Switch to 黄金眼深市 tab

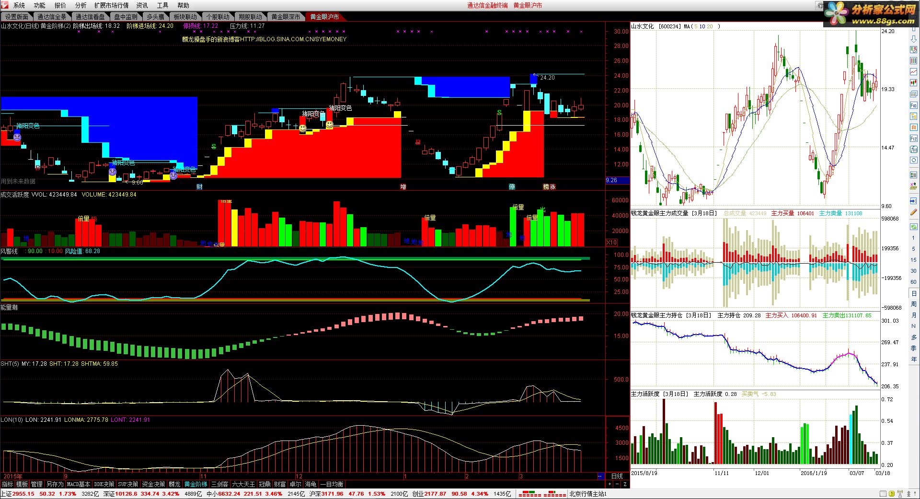(286, 17)
